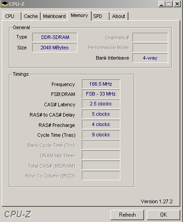Click the Memory tab
183x222 pixels.
coord(79,16)
